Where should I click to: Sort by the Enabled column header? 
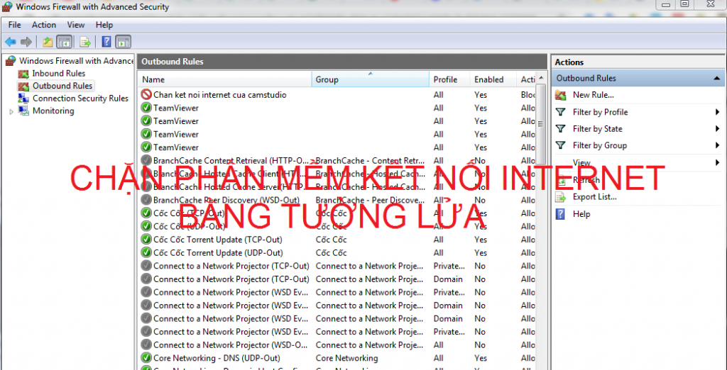493,79
